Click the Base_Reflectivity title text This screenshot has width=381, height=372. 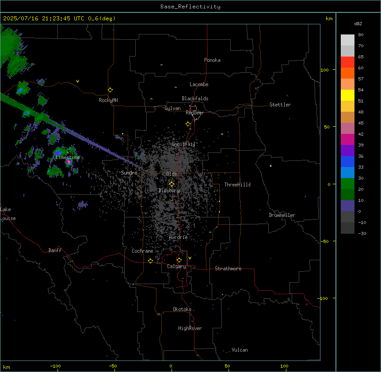tap(190, 7)
